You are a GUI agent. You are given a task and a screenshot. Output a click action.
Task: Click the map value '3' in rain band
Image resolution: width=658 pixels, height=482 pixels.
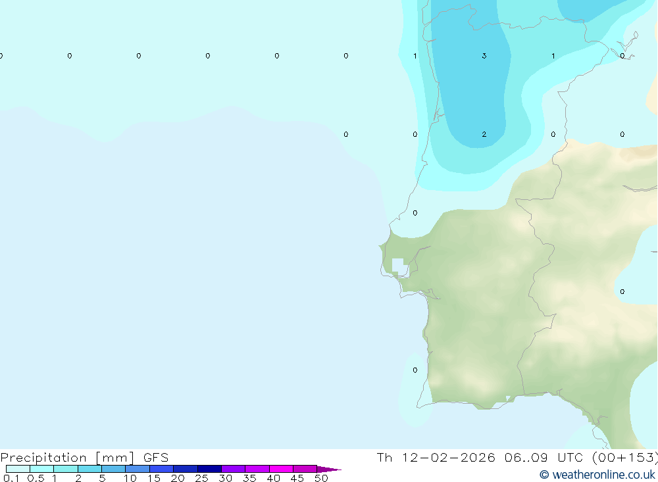click(x=484, y=56)
